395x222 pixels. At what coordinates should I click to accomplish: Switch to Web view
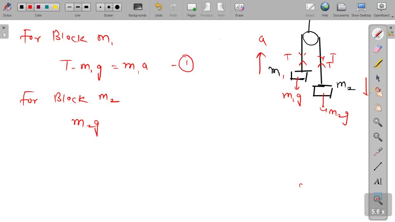(x=325, y=9)
